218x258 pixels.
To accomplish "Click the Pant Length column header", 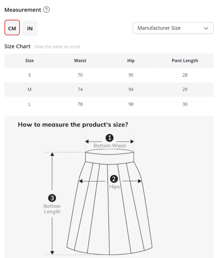I will pyautogui.click(x=185, y=61).
